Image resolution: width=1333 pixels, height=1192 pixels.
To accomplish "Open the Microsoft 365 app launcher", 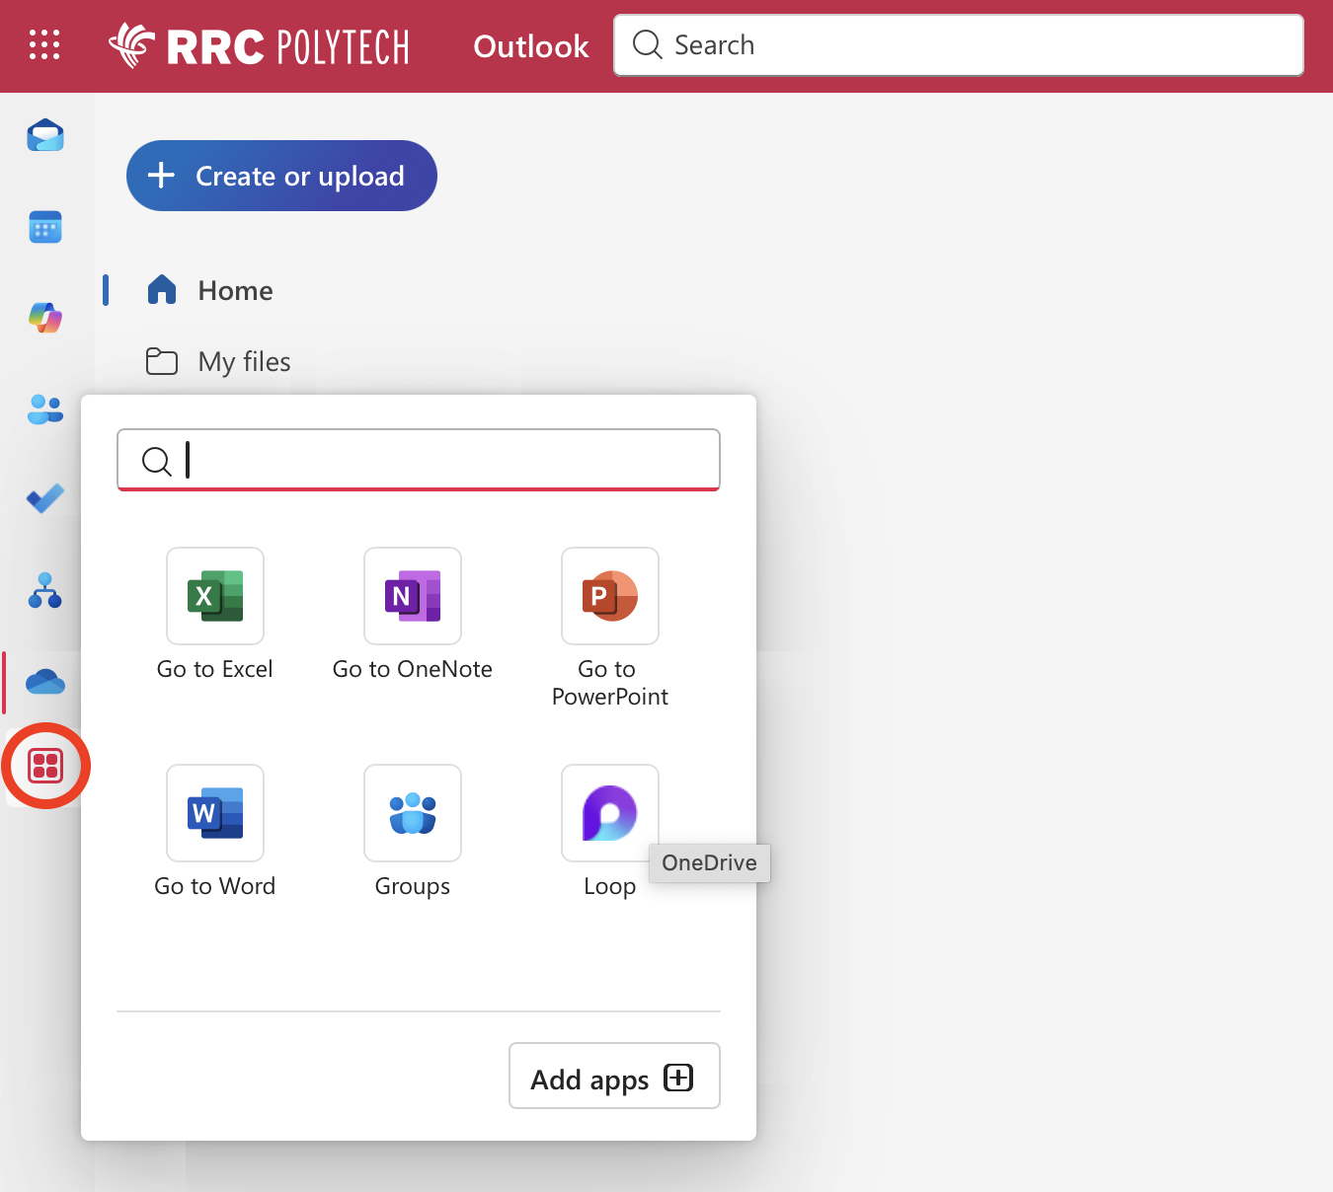I will pos(44,45).
